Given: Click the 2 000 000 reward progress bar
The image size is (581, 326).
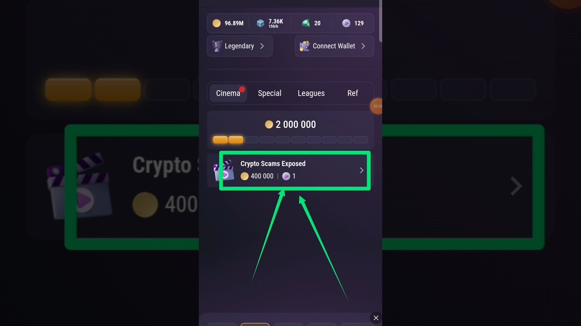Looking at the screenshot, I should 290,140.
